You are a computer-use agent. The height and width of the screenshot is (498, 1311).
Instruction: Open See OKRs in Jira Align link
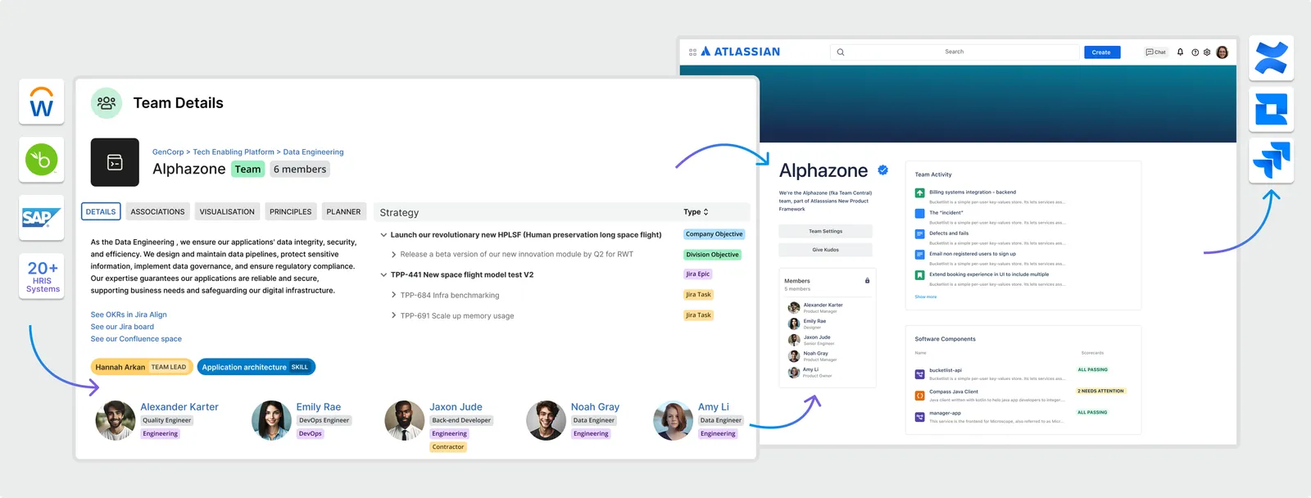click(x=129, y=315)
